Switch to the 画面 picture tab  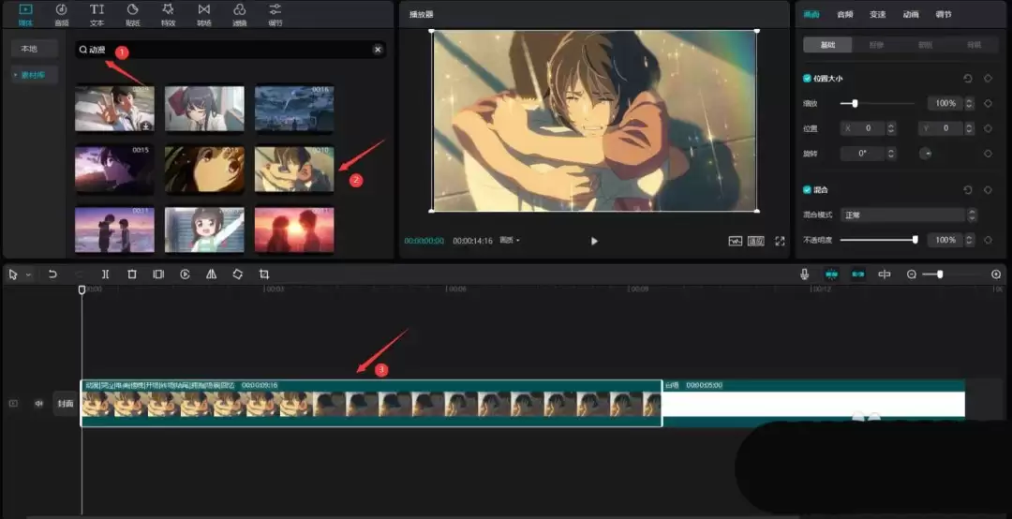coord(811,14)
